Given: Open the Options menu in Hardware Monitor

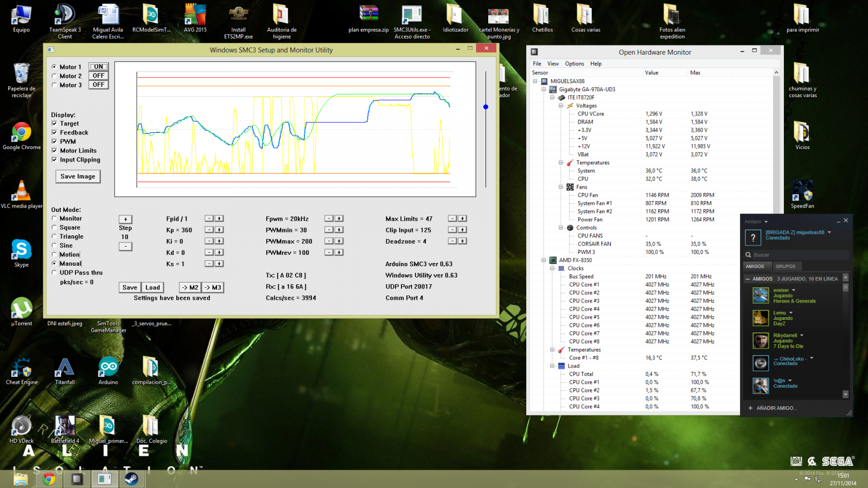Looking at the screenshot, I should (574, 63).
